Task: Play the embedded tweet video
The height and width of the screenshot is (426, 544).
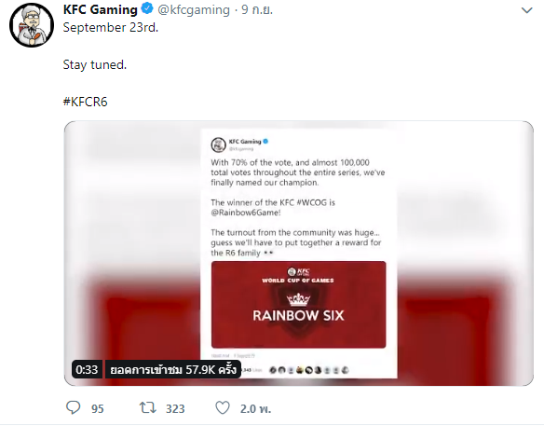Action: tap(299, 254)
